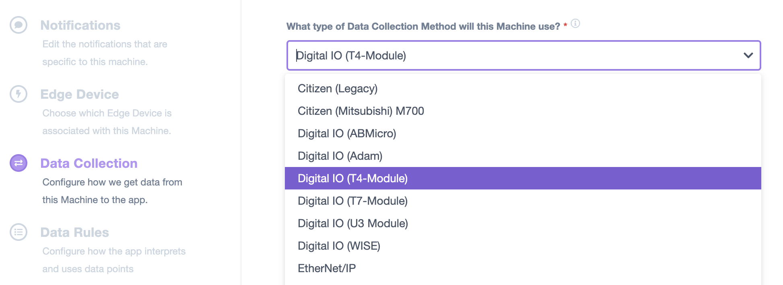
Task: Collapse the dropdown using the chevron arrow
Action: [x=748, y=55]
